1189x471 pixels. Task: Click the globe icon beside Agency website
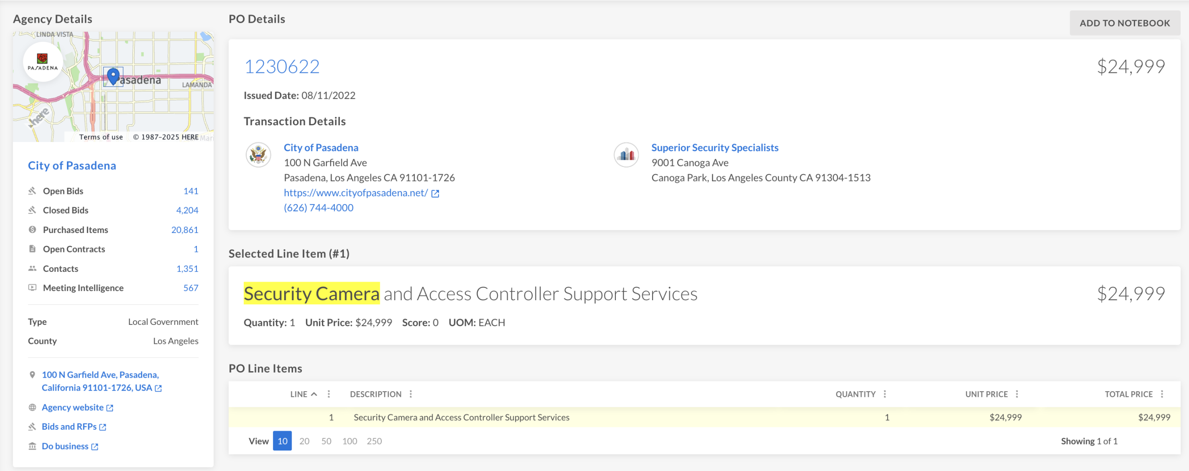tap(33, 407)
